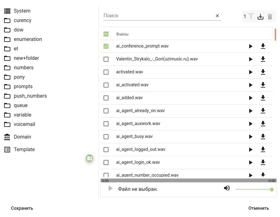Viewport: 280px width, 217px height.
Task: Click the Сохранить button
Action: [22, 208]
